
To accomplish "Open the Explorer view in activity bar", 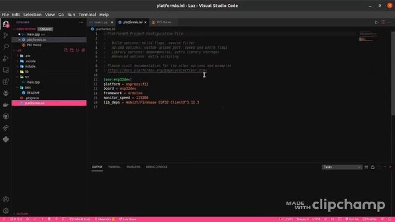I will [x=6, y=24].
